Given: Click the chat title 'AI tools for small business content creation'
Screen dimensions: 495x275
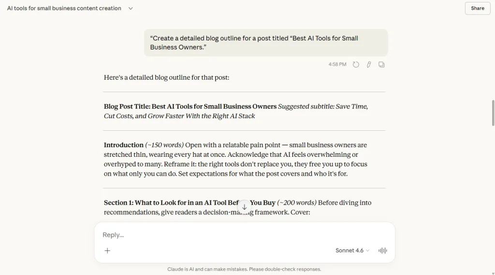Looking at the screenshot, I should click(64, 8).
